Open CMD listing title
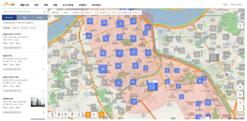 [12, 34]
